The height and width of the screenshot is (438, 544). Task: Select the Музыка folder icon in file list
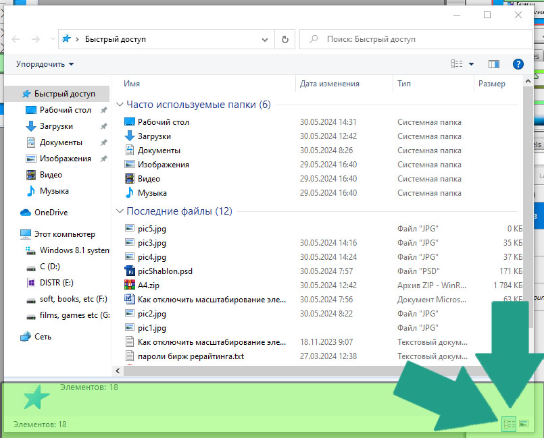pyautogui.click(x=130, y=193)
